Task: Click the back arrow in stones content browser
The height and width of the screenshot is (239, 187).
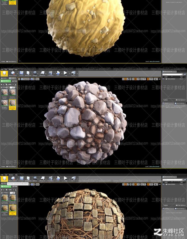Action: click(2, 84)
